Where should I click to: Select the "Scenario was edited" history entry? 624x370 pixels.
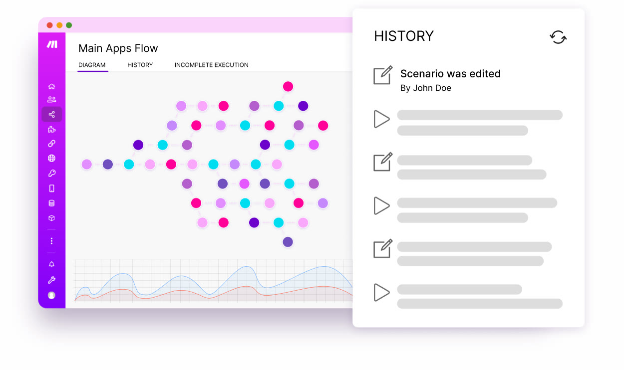point(450,74)
